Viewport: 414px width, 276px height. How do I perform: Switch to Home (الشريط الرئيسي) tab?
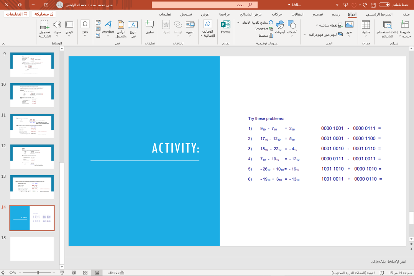[x=379, y=14]
